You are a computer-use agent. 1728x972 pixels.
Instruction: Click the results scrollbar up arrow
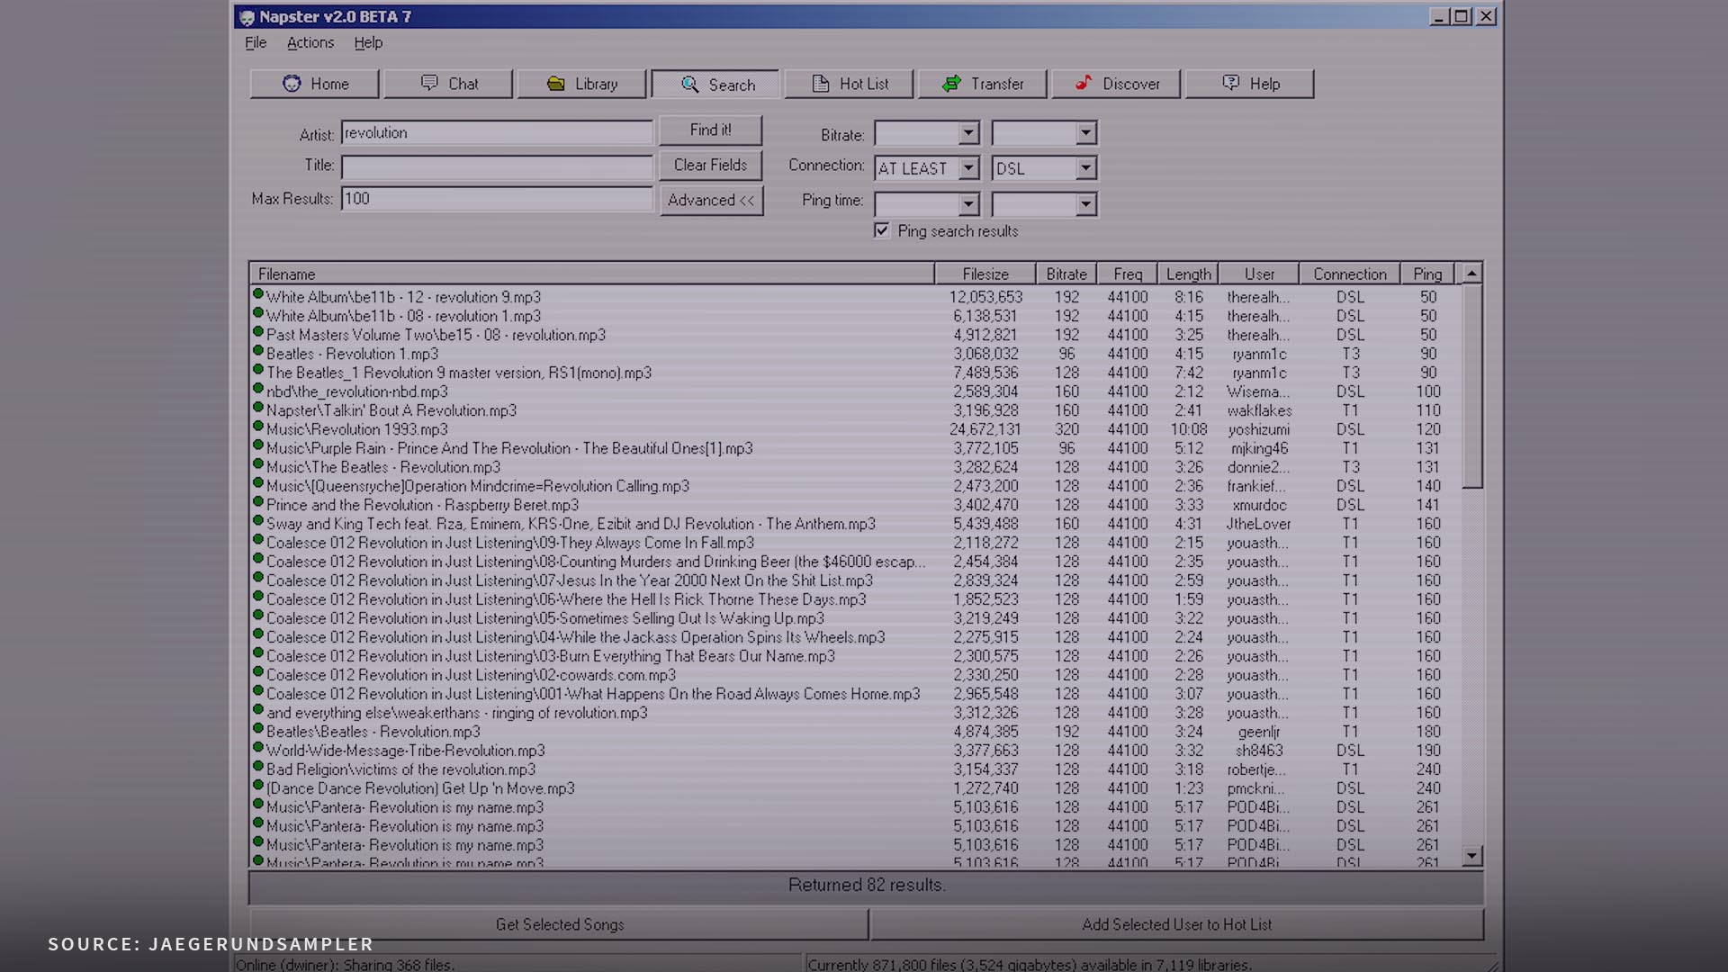pyautogui.click(x=1471, y=273)
